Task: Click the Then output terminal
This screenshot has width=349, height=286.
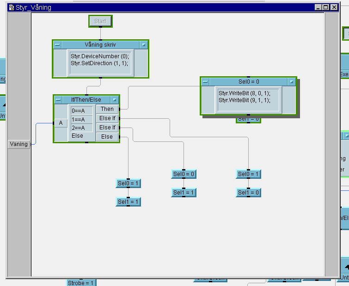Action: coord(107,109)
